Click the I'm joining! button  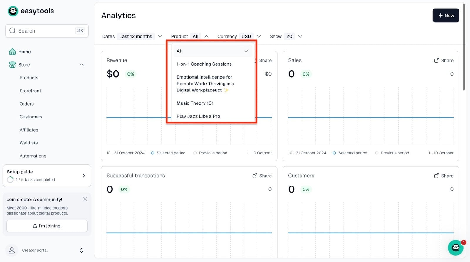tap(47, 226)
